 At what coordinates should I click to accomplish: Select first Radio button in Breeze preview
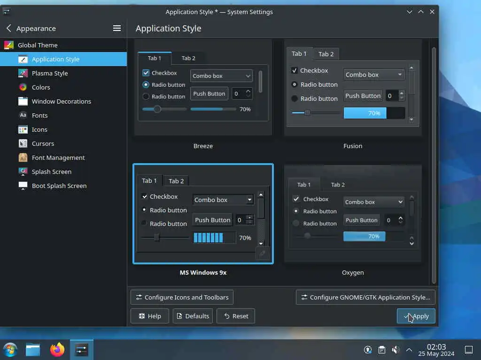[146, 84]
